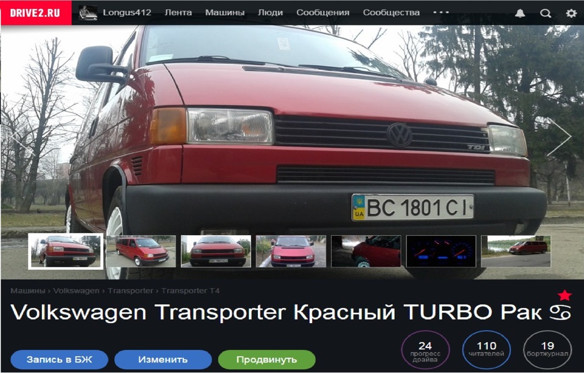Show the previous photo with left arrow
584x373 pixels.
coord(23,137)
